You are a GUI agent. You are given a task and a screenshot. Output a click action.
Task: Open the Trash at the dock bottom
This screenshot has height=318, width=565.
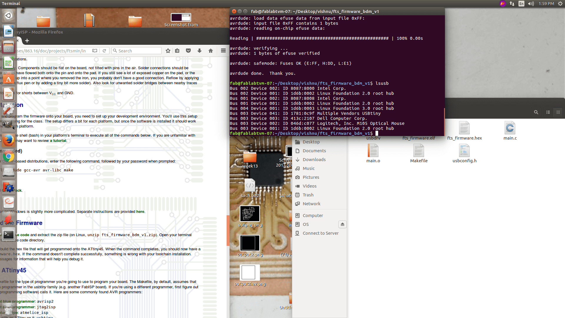(9, 309)
